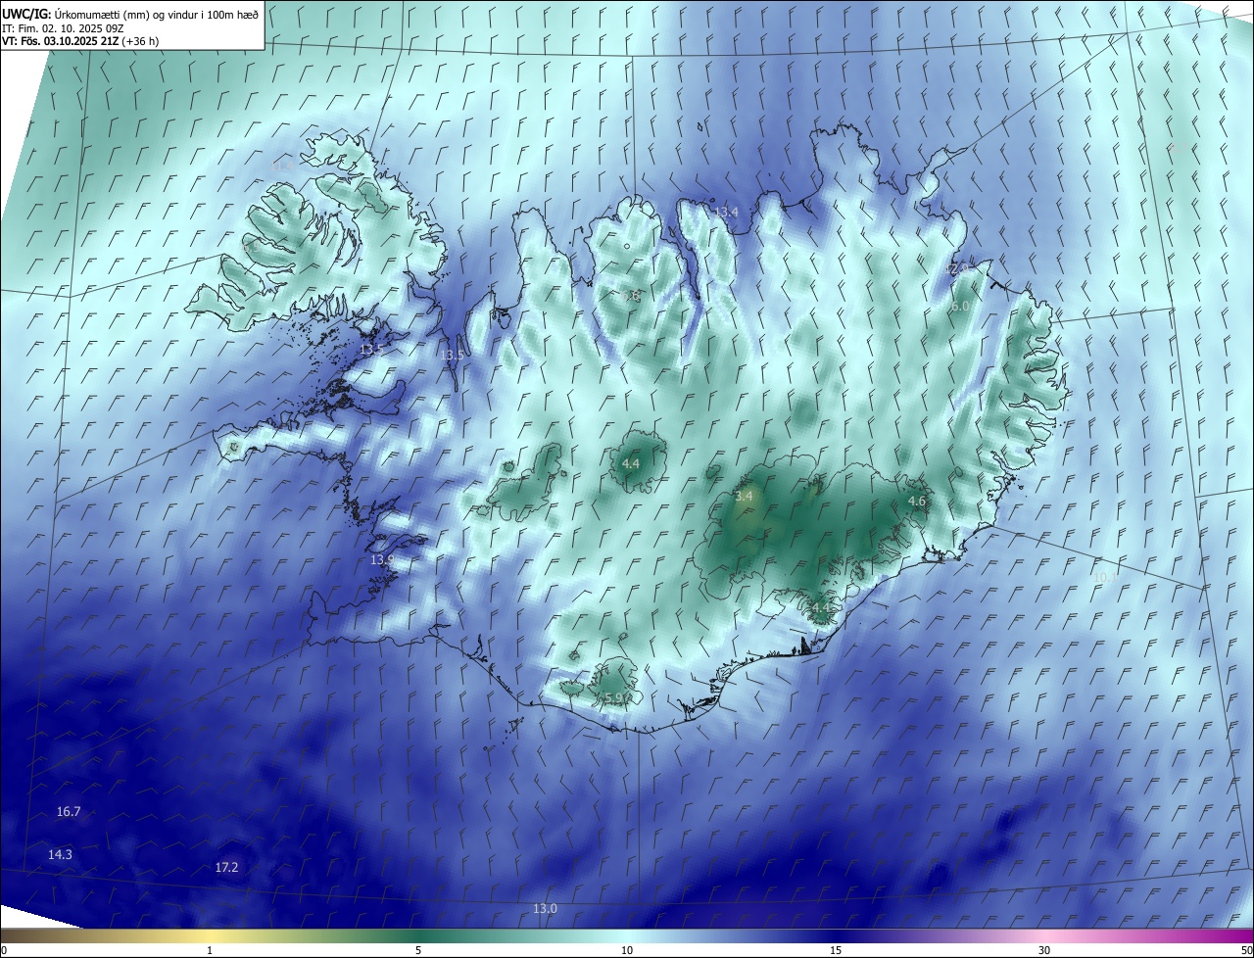Click the 10.1 value off the southeast coast
The height and width of the screenshot is (958, 1254).
coord(1105,578)
